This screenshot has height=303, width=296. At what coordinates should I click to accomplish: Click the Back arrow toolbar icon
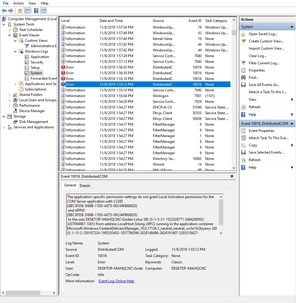[x=4, y=11]
